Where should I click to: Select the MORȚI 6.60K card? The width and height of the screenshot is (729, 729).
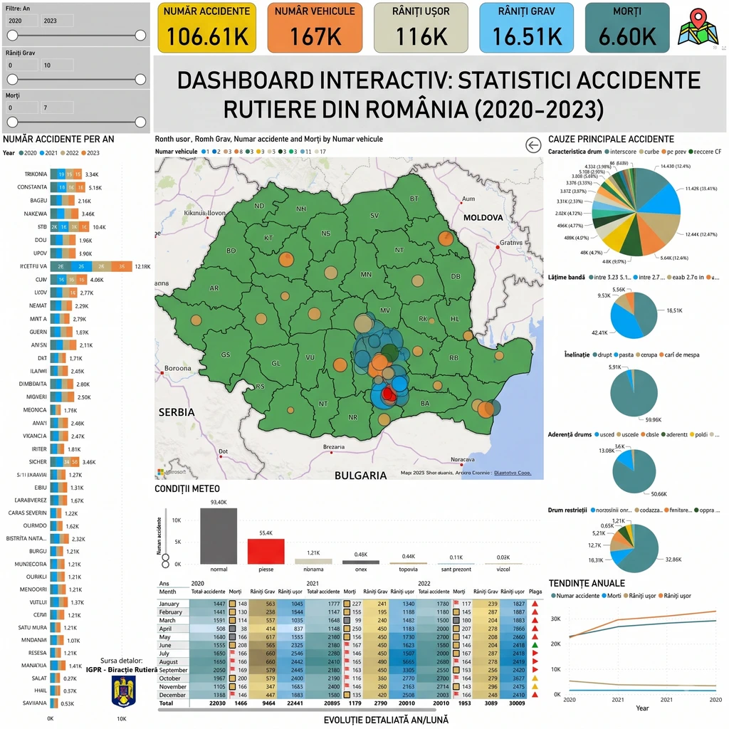pos(627,28)
